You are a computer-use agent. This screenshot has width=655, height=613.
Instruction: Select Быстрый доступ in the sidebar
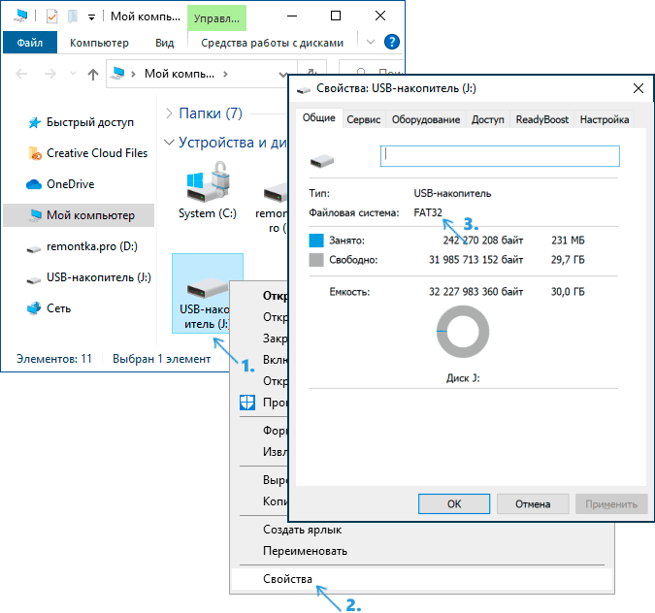[90, 122]
